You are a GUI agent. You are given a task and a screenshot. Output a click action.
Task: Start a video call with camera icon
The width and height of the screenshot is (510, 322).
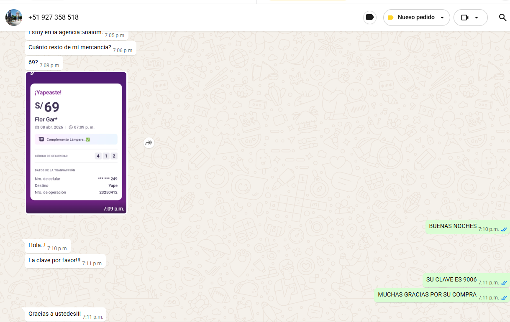click(464, 18)
